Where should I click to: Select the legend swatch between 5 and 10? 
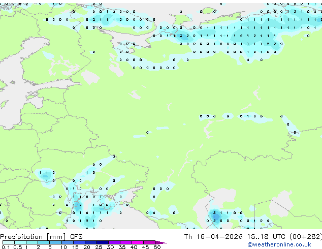(x=55, y=242)
